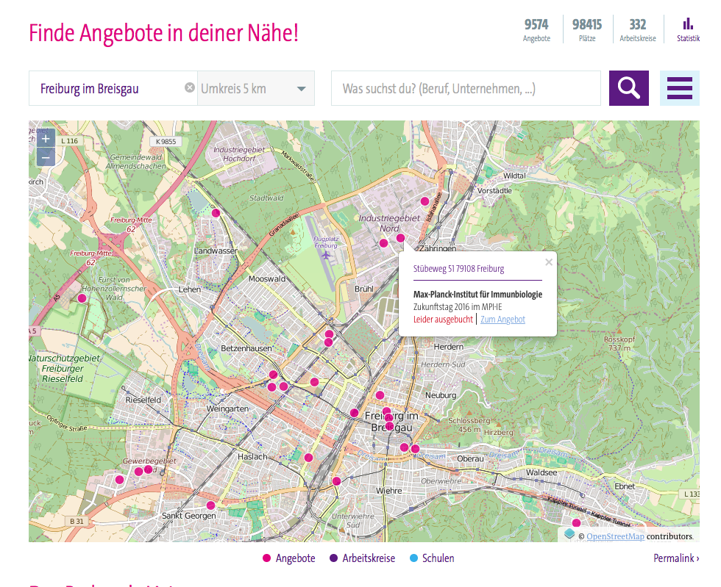
Task: Click the Schulen legend dot
Action: click(x=413, y=558)
